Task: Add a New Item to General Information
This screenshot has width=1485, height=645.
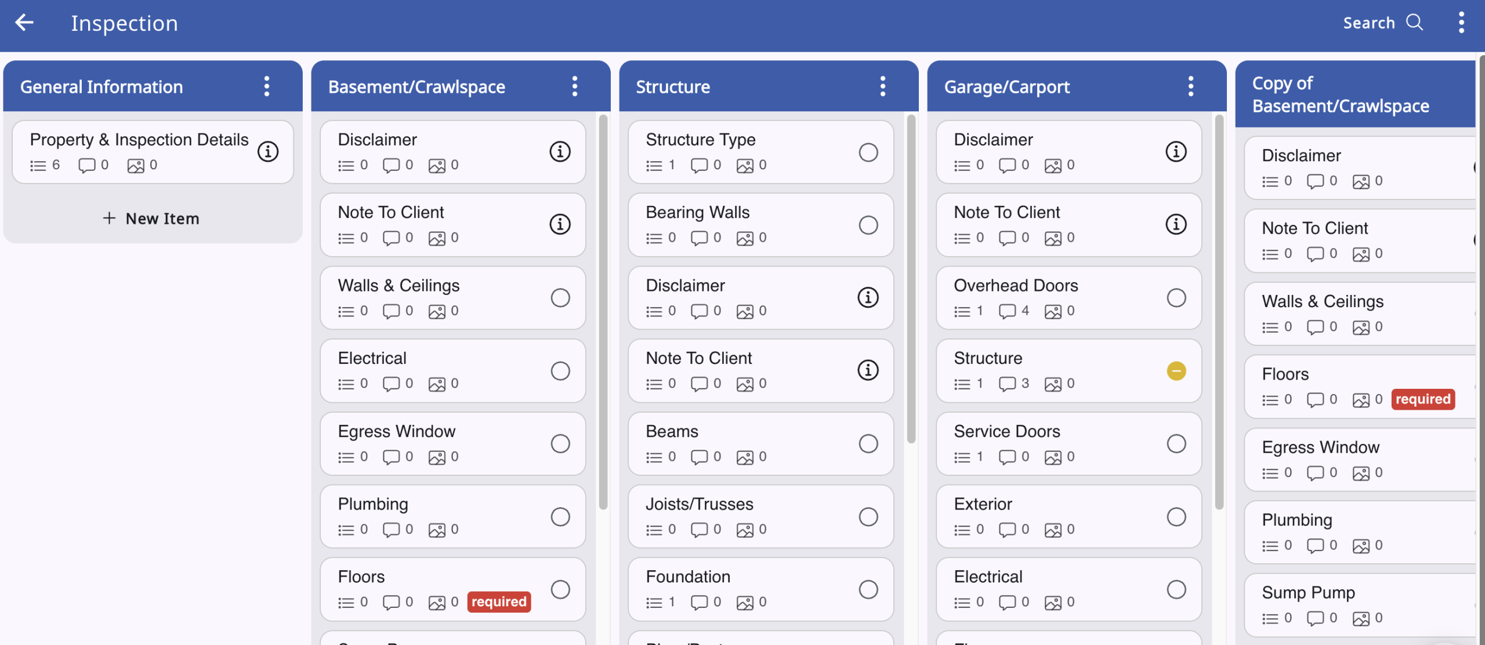Action: click(152, 218)
